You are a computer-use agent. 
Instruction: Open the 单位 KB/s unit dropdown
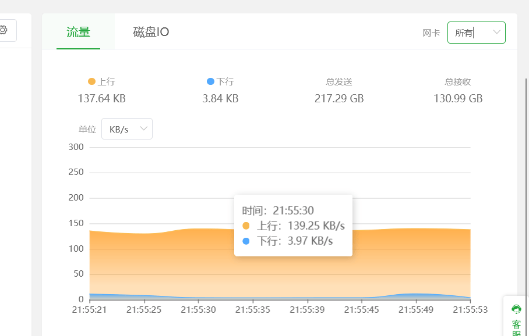click(x=127, y=129)
